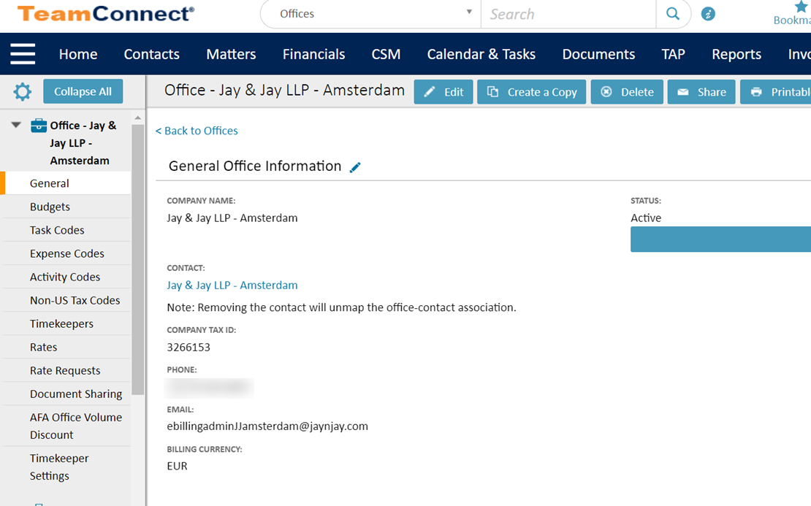Screen dimensions: 811x506
Task: Open the Calendar & Tasks section
Action: click(481, 53)
